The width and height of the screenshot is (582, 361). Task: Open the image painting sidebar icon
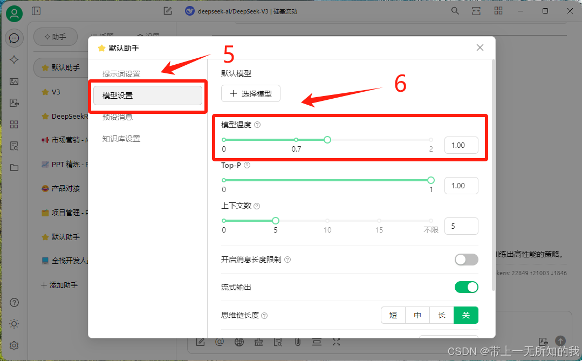tap(14, 81)
